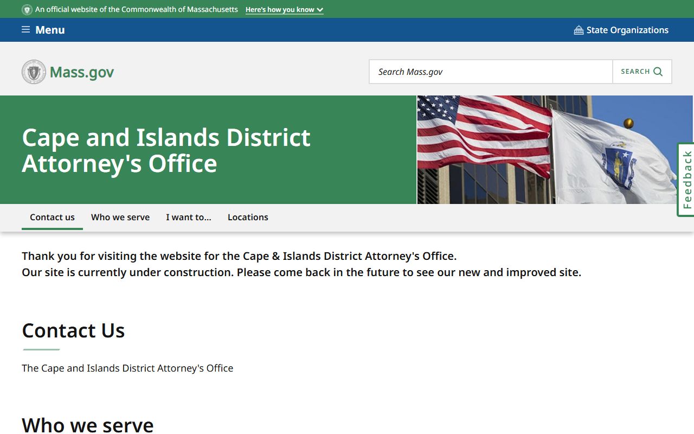Click the search magnifying glass icon
Image resolution: width=694 pixels, height=434 pixels.
(x=658, y=72)
